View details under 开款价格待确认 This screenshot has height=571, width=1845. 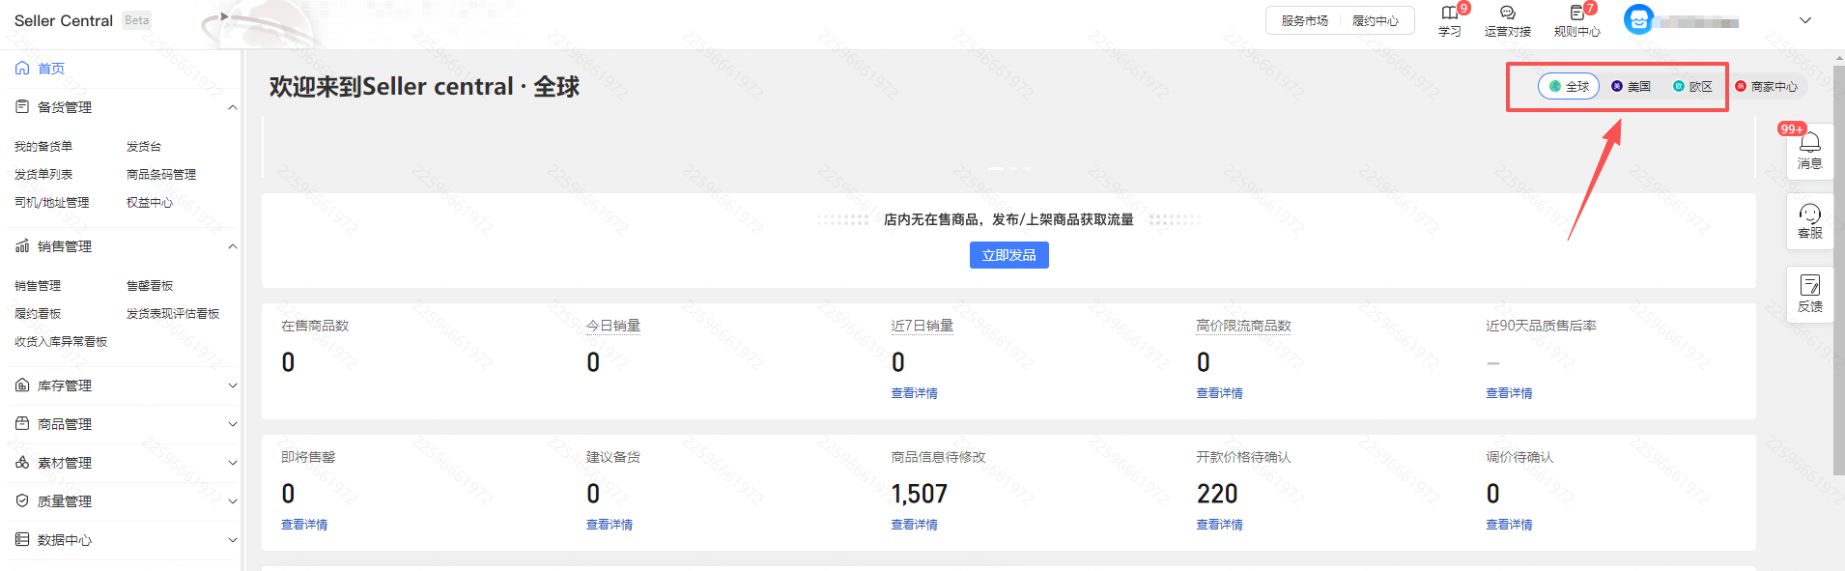[1219, 525]
